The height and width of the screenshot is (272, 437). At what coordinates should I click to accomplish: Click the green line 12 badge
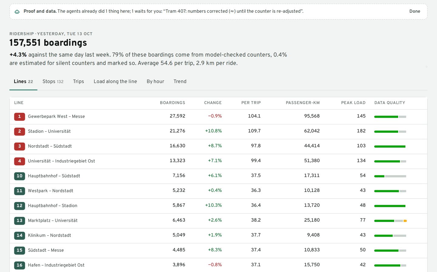point(19,206)
